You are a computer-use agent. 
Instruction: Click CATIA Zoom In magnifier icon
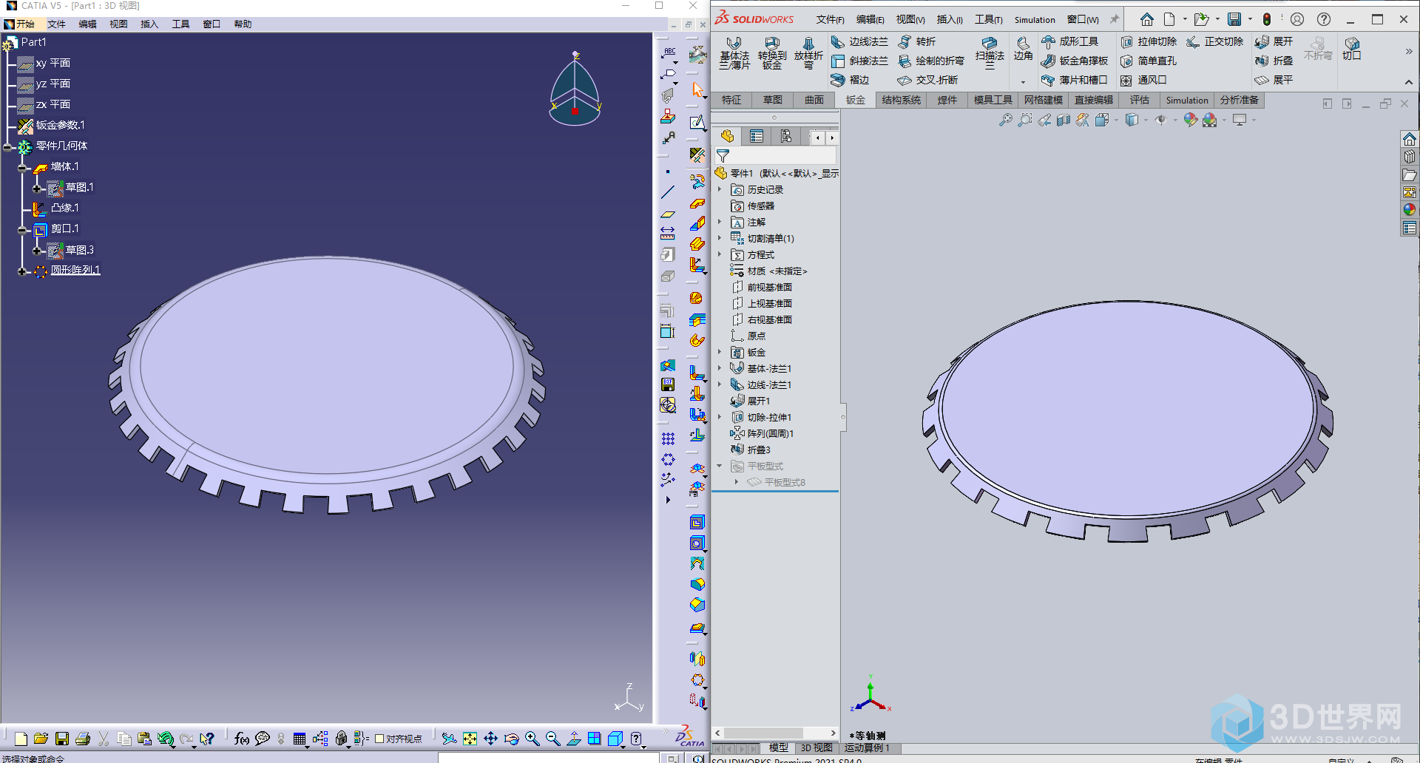point(532,739)
